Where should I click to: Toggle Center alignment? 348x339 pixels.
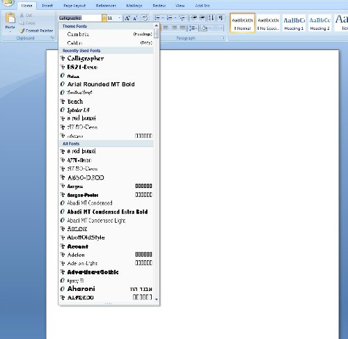(166, 28)
